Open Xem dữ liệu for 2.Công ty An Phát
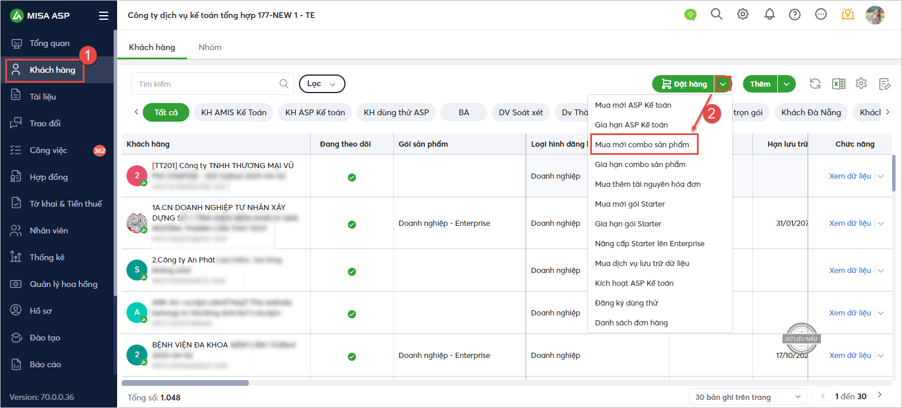Viewport: 902px width, 408px height. (x=850, y=271)
